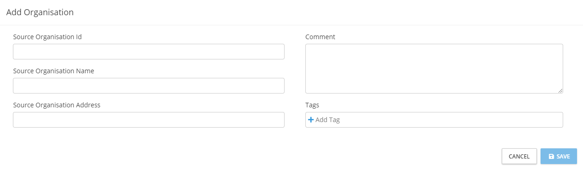Click the floppy disk icon on Save button
Image resolution: width=583 pixels, height=170 pixels.
click(x=551, y=157)
